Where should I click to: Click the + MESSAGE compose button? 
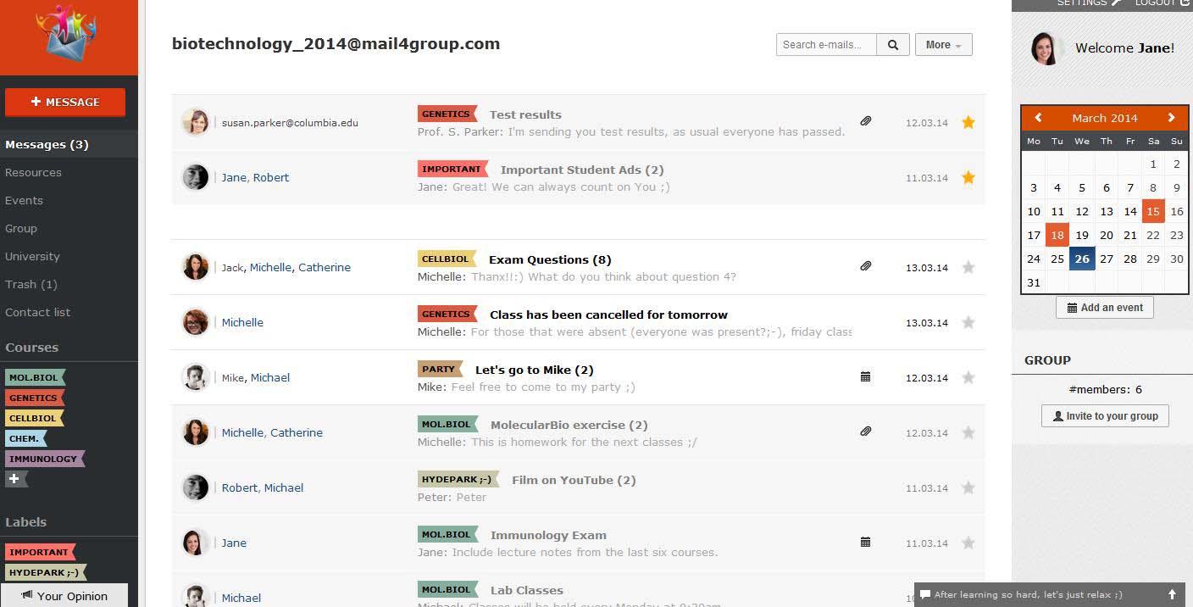tap(65, 102)
